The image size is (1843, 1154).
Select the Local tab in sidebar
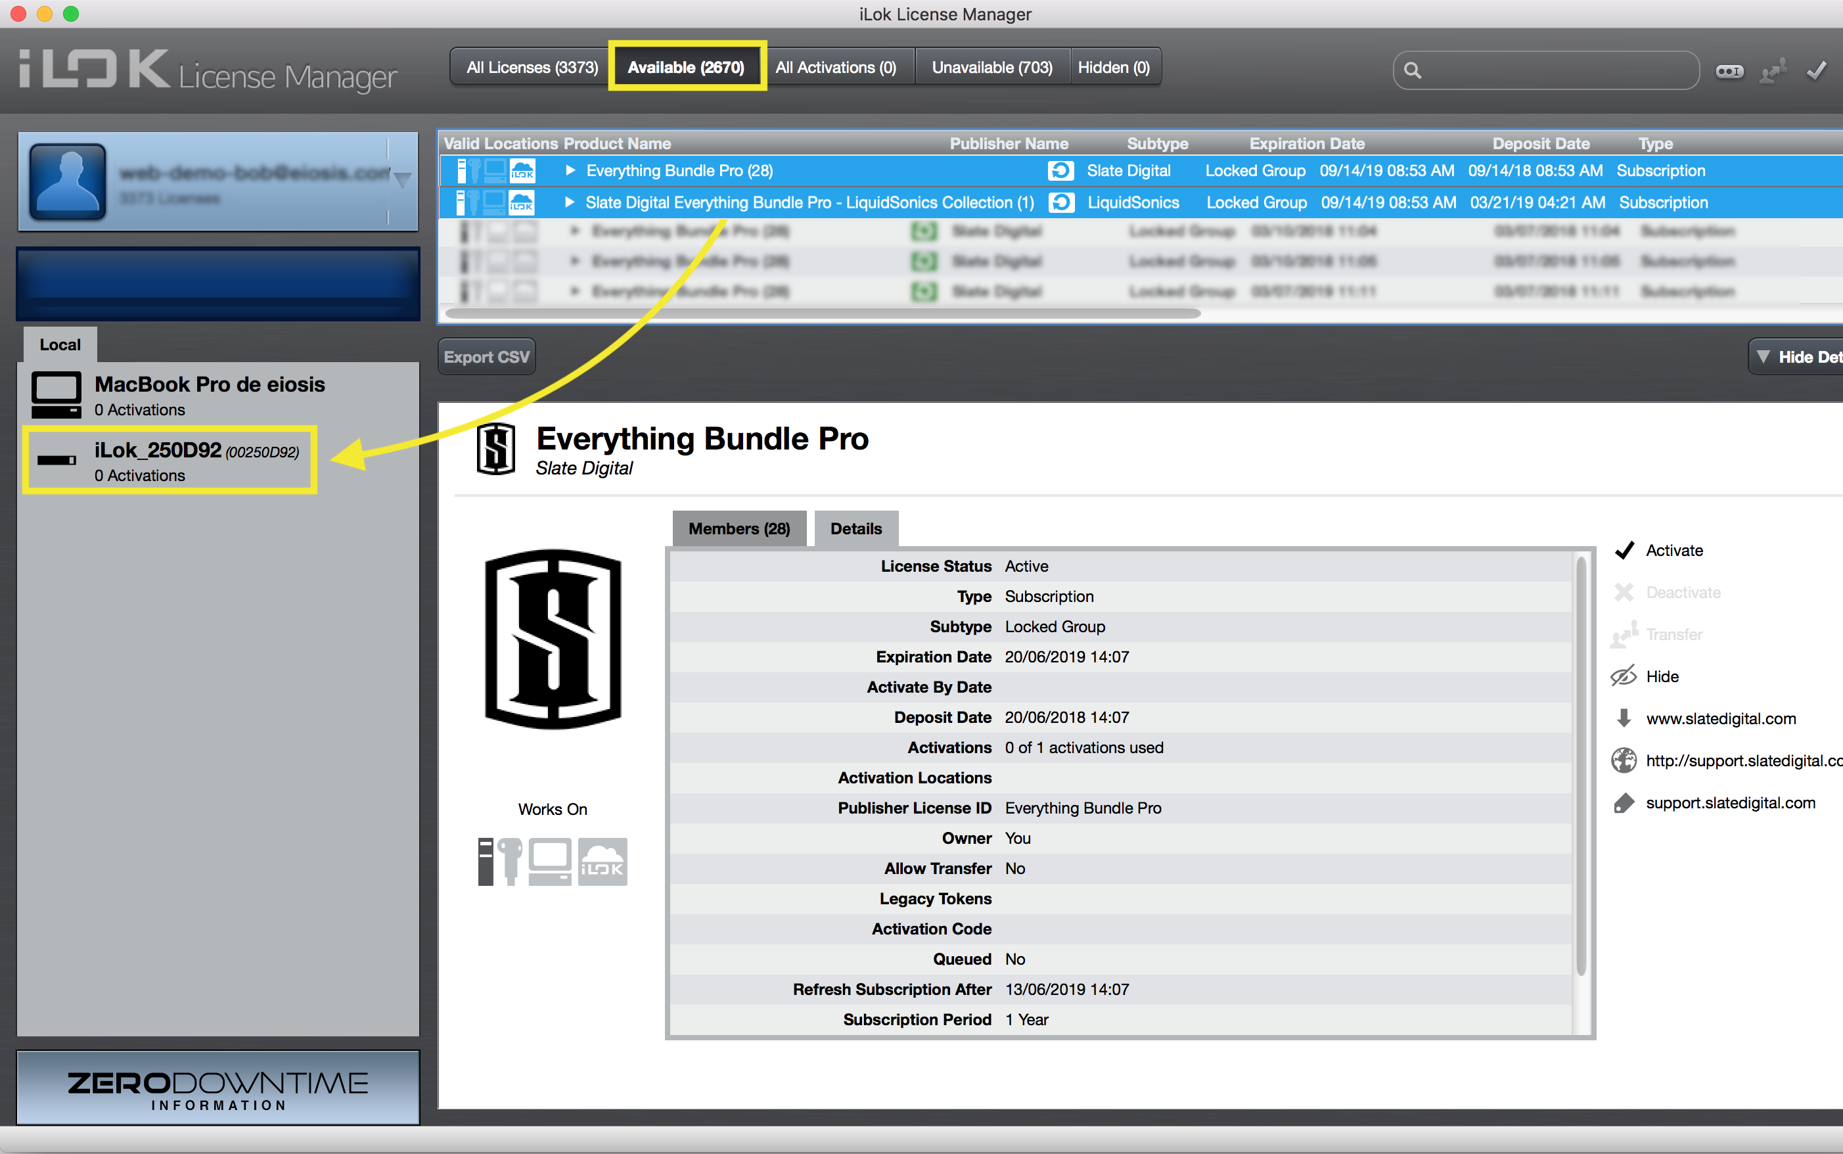pyautogui.click(x=60, y=345)
